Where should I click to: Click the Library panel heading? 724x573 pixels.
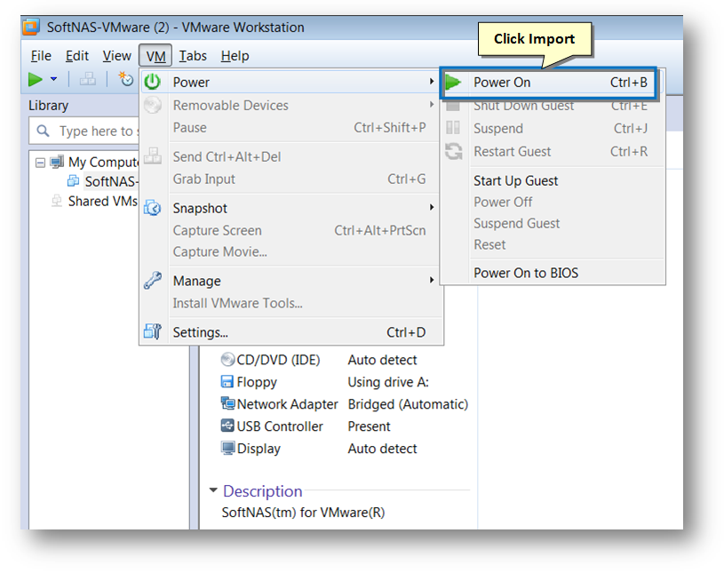48,106
